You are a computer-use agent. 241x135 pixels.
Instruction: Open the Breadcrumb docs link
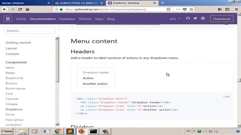click(x=14, y=78)
